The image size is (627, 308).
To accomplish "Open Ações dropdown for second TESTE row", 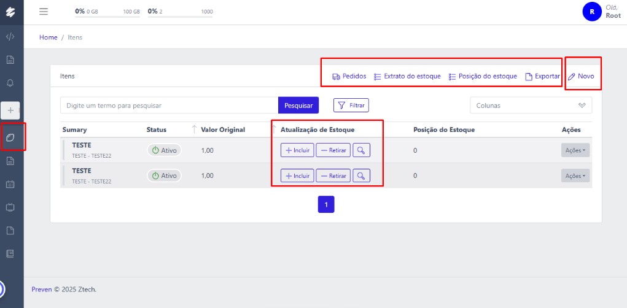I will 575,175.
